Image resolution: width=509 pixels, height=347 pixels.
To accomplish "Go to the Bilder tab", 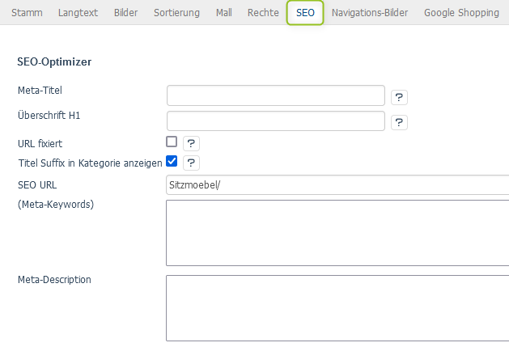I will click(x=125, y=13).
